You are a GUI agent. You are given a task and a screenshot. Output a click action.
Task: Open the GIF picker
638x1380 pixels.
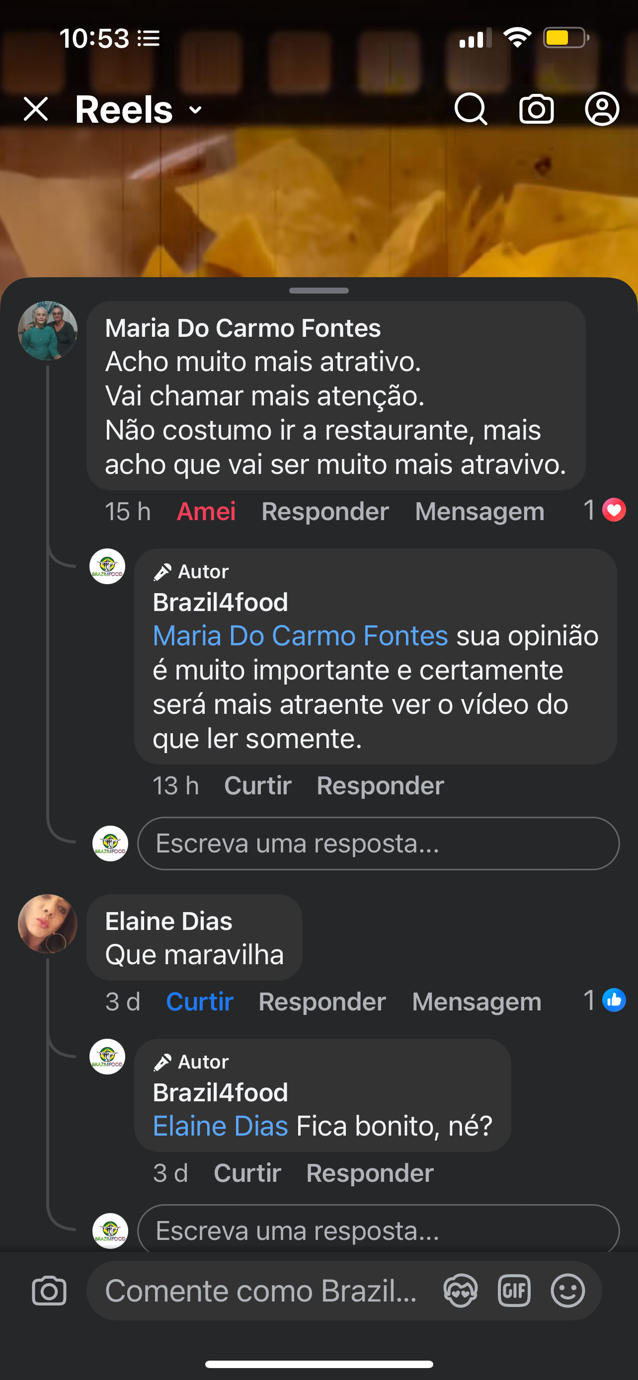(x=514, y=1291)
